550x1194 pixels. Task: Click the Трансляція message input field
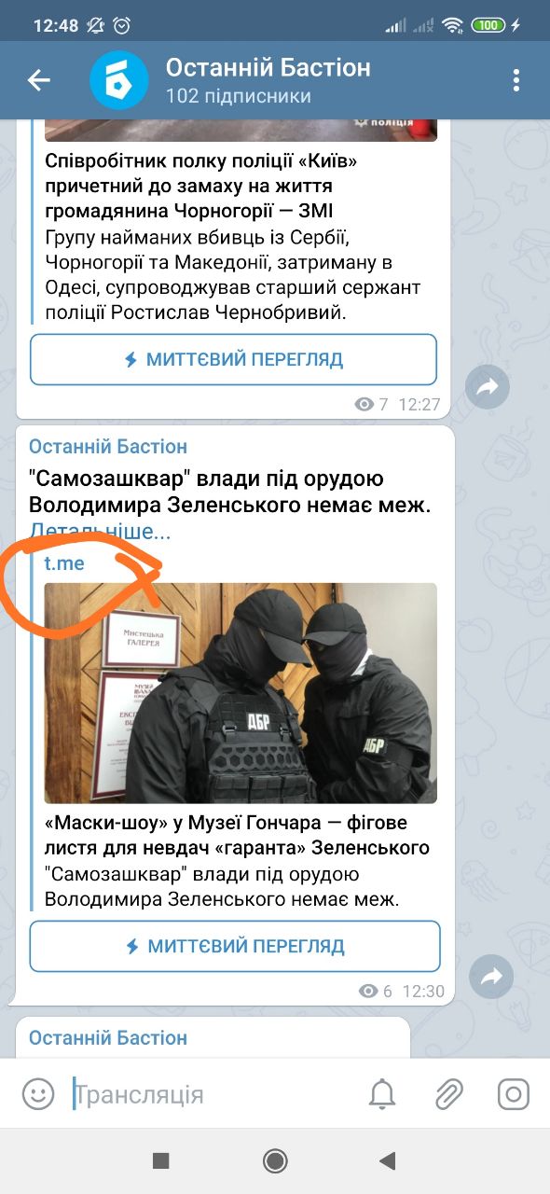pyautogui.click(x=214, y=1093)
